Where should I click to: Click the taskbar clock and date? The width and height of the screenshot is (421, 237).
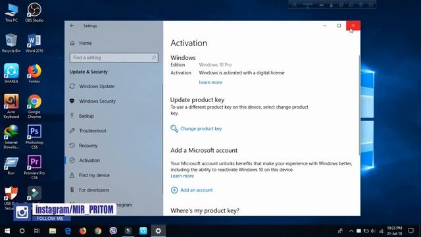[x=395, y=231]
